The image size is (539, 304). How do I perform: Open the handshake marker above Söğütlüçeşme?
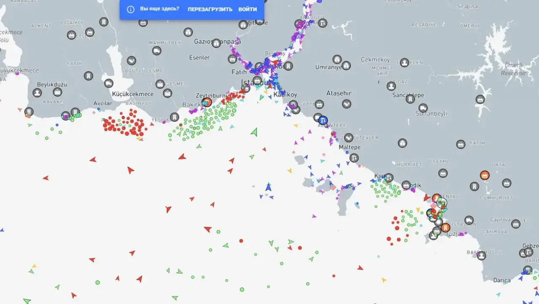[131, 60]
